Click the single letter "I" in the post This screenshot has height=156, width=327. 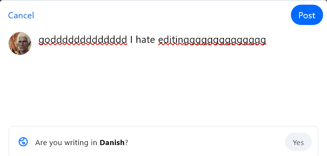131,39
